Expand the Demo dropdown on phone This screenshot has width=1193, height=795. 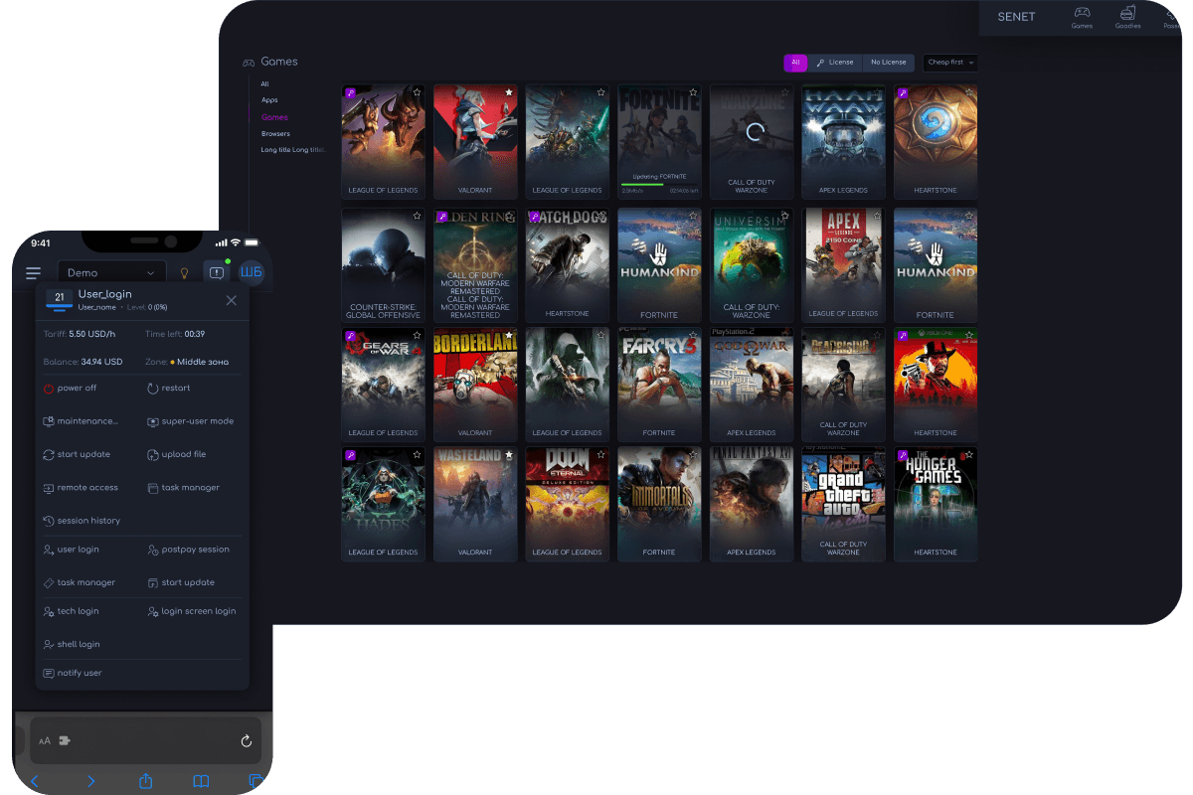[112, 273]
